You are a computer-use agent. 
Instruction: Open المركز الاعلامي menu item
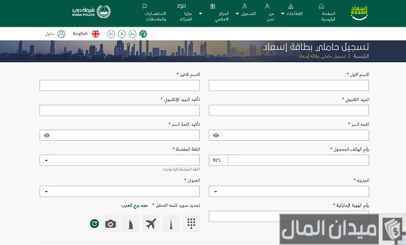pos(222,16)
